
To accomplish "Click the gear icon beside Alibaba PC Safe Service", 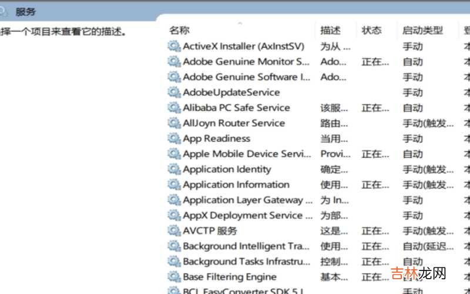I will coord(174,108).
